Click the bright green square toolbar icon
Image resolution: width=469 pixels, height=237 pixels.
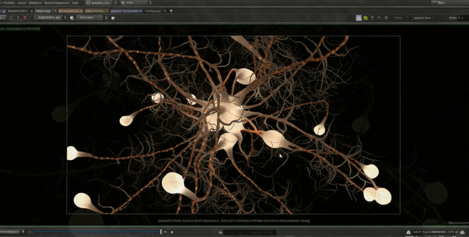click(x=366, y=18)
